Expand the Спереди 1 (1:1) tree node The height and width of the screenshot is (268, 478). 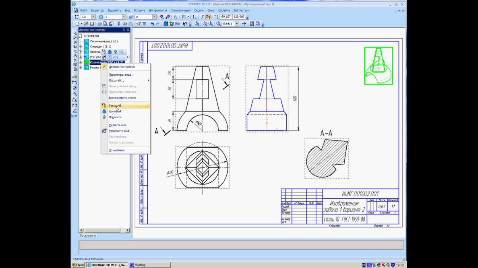[81, 46]
